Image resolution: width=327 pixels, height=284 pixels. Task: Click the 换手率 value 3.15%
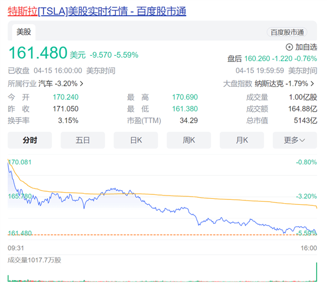[x=68, y=121]
